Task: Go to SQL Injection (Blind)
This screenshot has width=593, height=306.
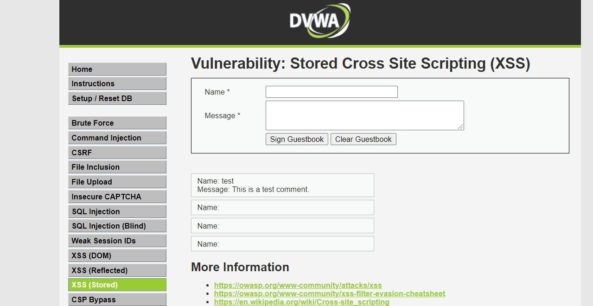Action: pos(117,226)
